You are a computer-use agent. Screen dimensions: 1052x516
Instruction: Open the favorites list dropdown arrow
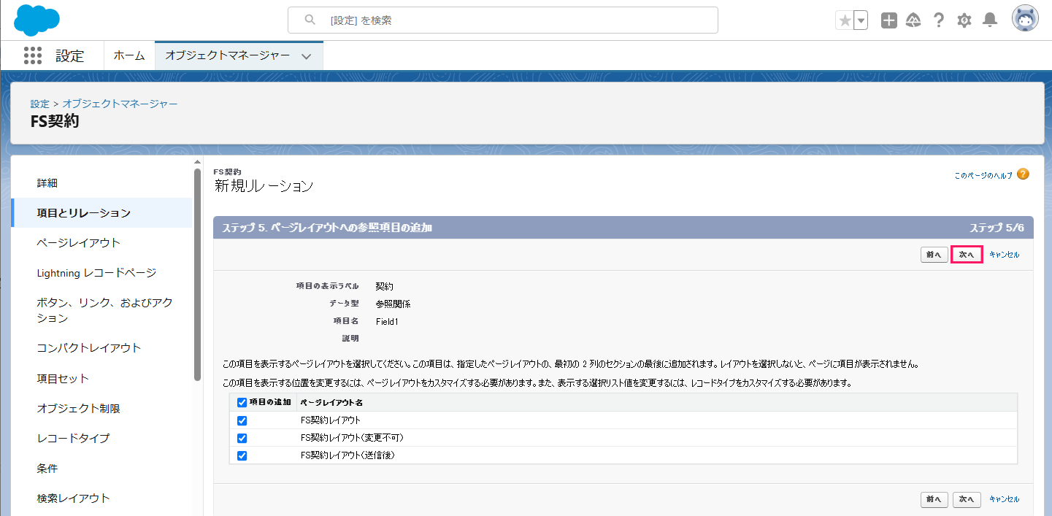click(861, 20)
